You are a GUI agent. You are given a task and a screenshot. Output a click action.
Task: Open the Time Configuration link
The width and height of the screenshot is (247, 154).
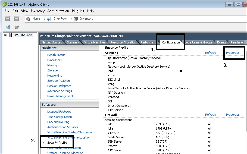(x=60, y=117)
